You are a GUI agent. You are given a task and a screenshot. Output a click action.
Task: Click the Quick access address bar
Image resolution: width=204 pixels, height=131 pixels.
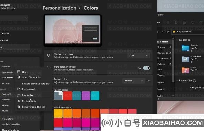coord(188,32)
